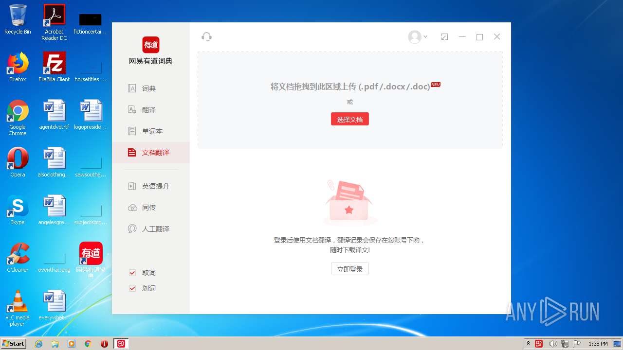623x350 pixels.
Task: Click the Youdao logo in the sidebar
Action: tap(151, 45)
